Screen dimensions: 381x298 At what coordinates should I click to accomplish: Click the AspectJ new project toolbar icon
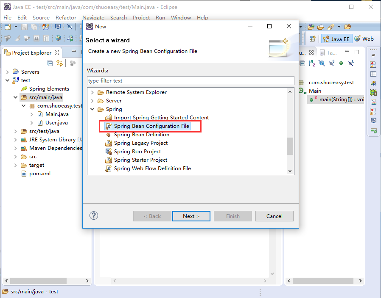(x=46, y=27)
